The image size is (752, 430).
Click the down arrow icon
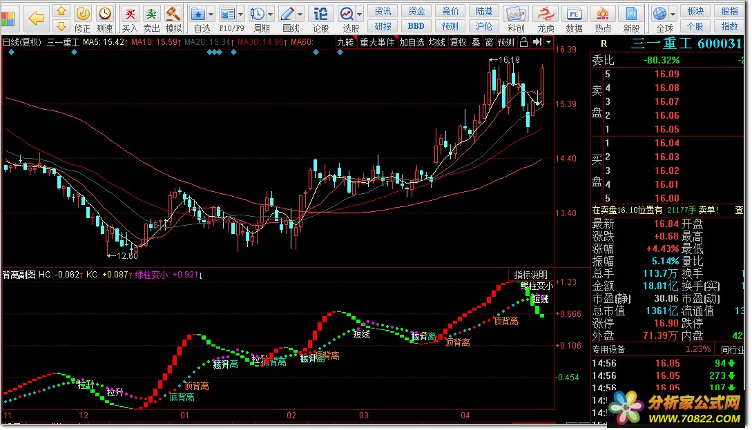61,26
